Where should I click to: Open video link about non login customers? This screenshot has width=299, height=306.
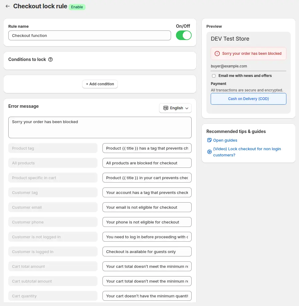(247, 152)
